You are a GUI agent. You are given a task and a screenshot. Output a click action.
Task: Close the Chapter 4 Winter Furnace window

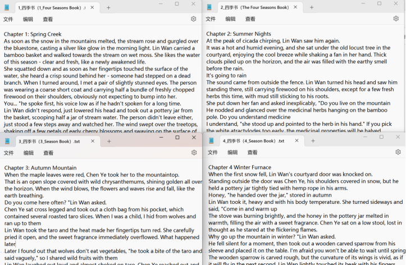click(x=398, y=137)
